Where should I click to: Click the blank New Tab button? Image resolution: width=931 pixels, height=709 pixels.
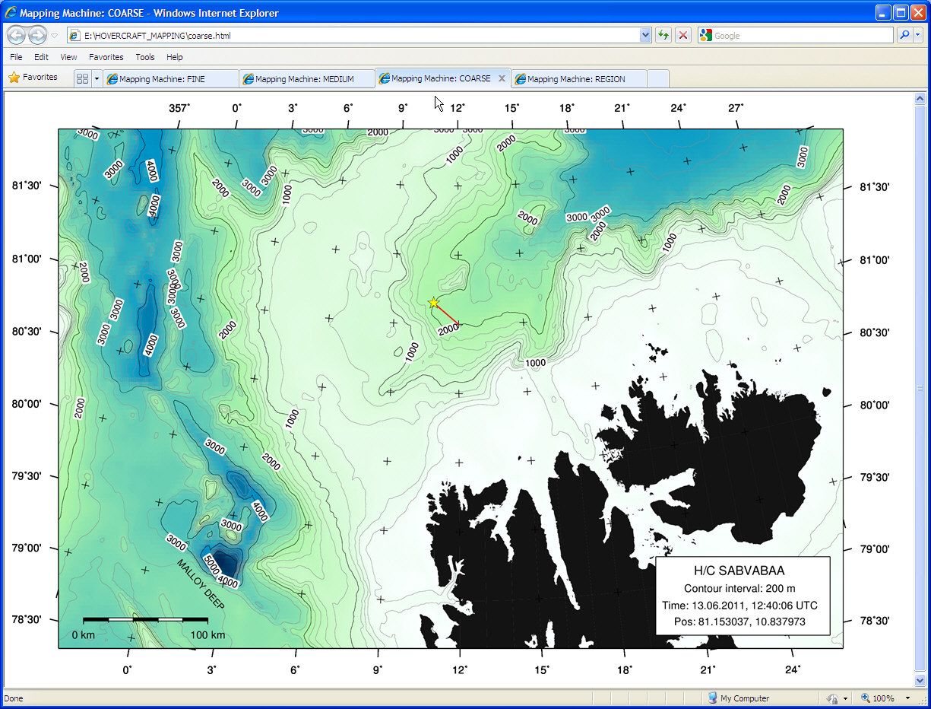point(658,78)
